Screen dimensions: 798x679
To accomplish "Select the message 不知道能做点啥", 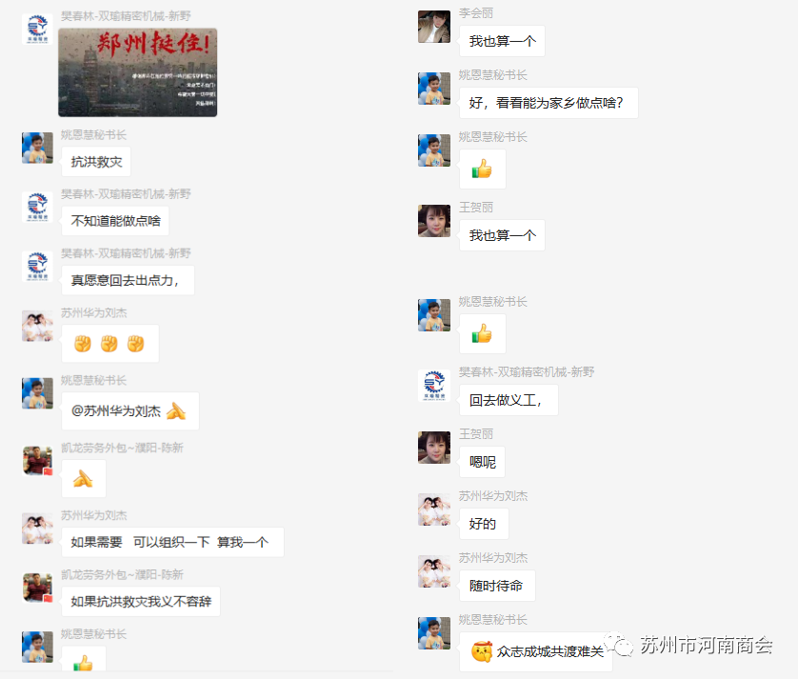I will click(115, 221).
